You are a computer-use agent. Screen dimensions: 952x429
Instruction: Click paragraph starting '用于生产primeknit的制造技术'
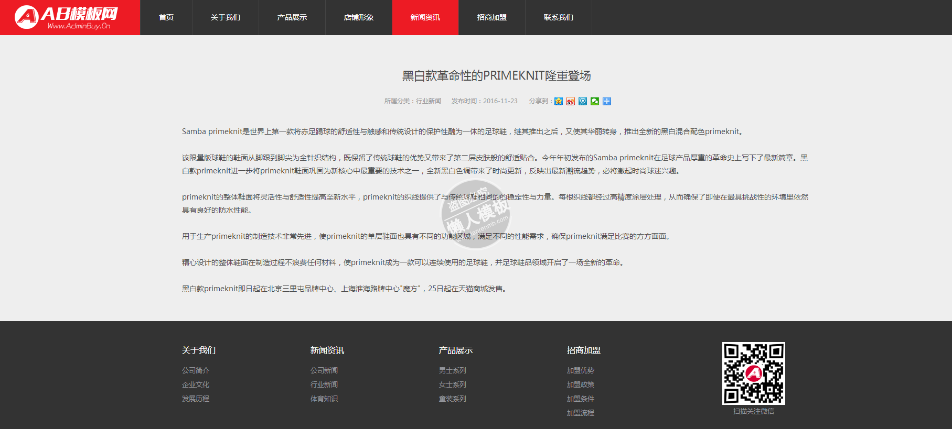click(x=427, y=236)
